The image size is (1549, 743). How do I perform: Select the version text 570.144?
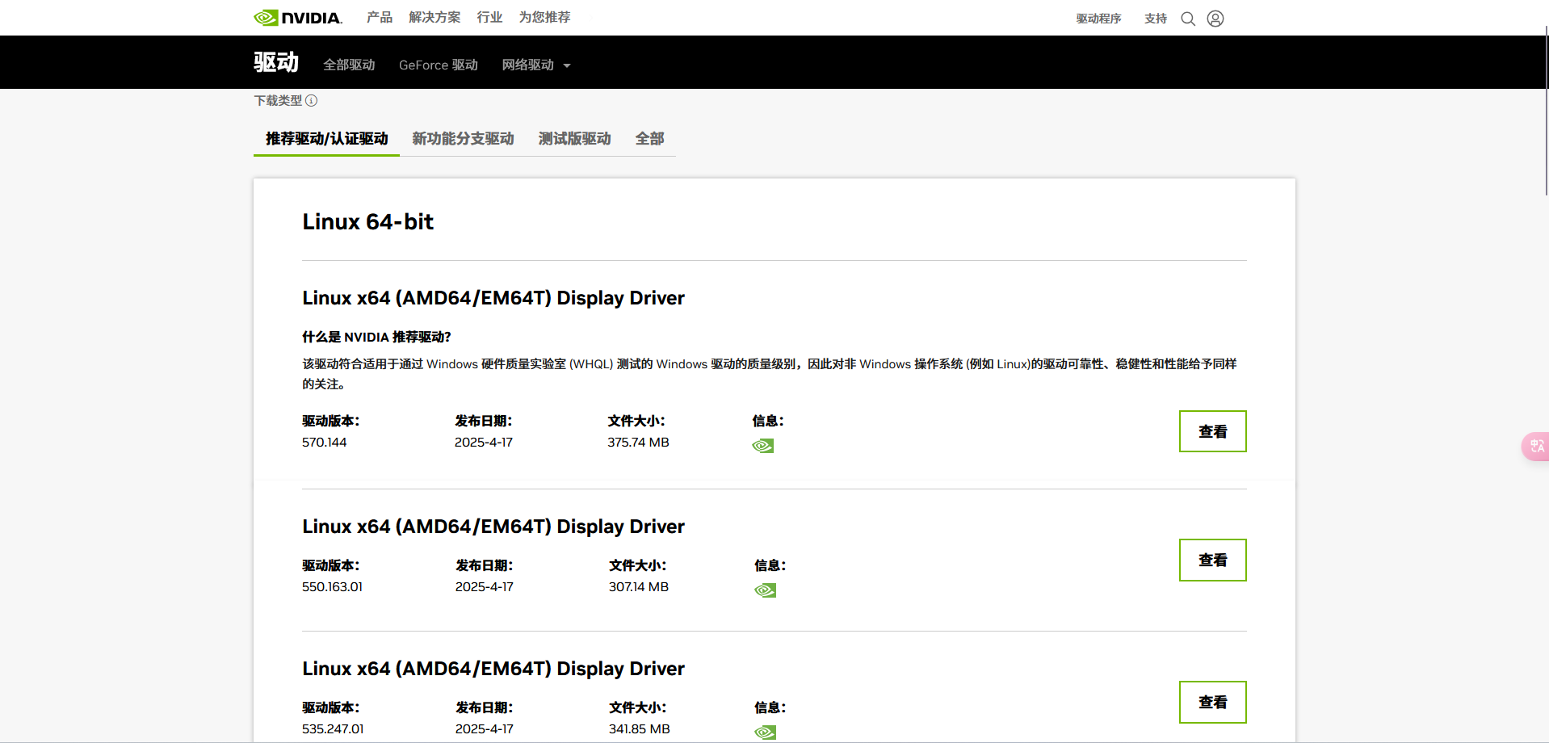pos(325,443)
